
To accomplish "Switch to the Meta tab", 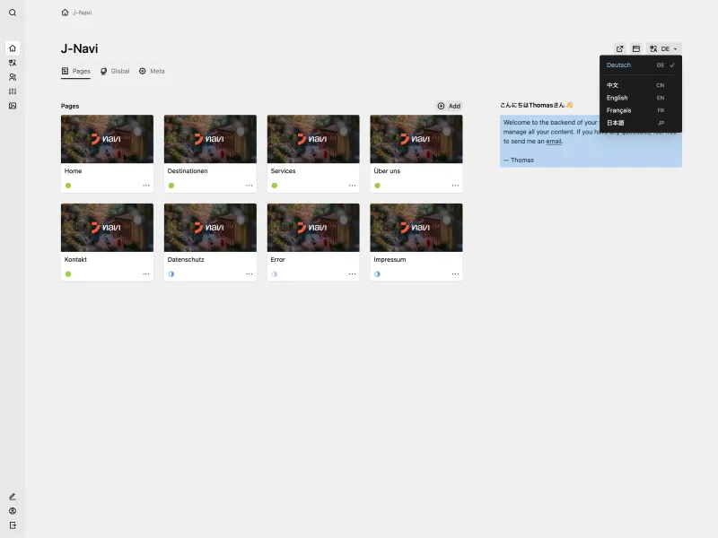I will [x=153, y=71].
